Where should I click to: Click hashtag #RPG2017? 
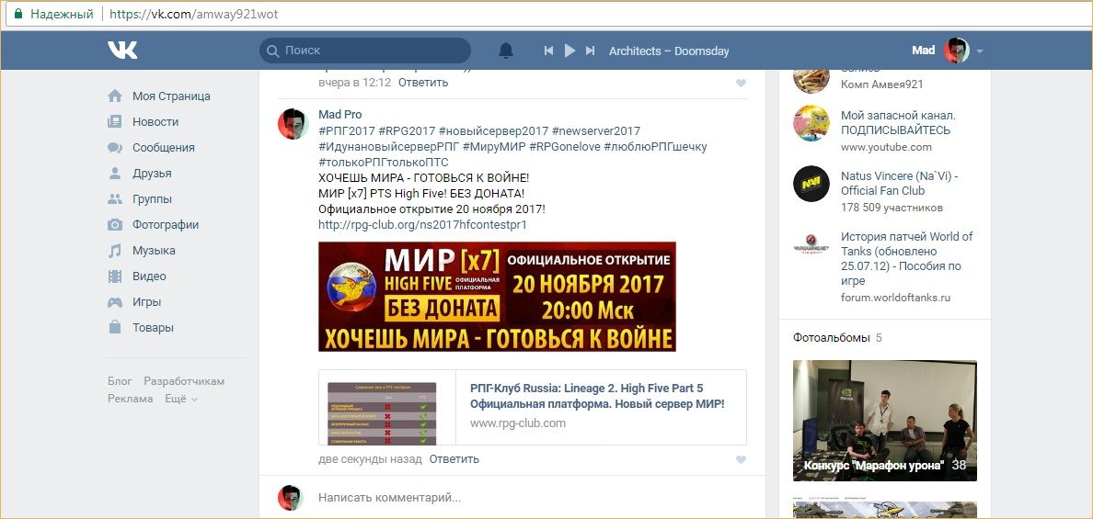(407, 130)
